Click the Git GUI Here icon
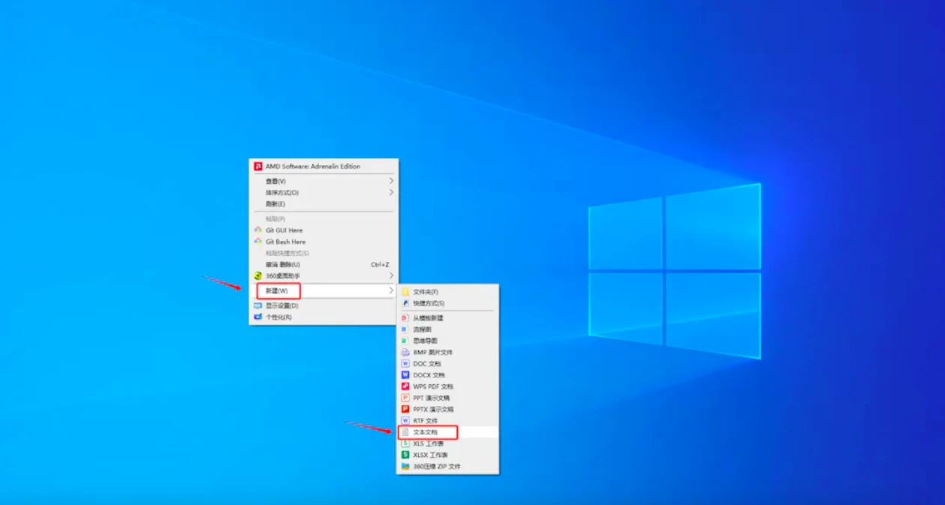The image size is (945, 505). 258,230
